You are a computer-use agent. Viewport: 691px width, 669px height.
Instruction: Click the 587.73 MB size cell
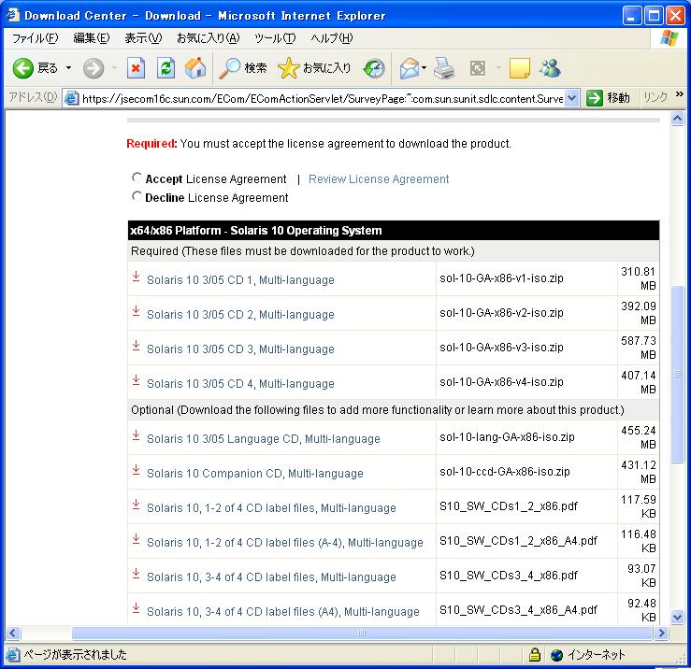tap(638, 348)
